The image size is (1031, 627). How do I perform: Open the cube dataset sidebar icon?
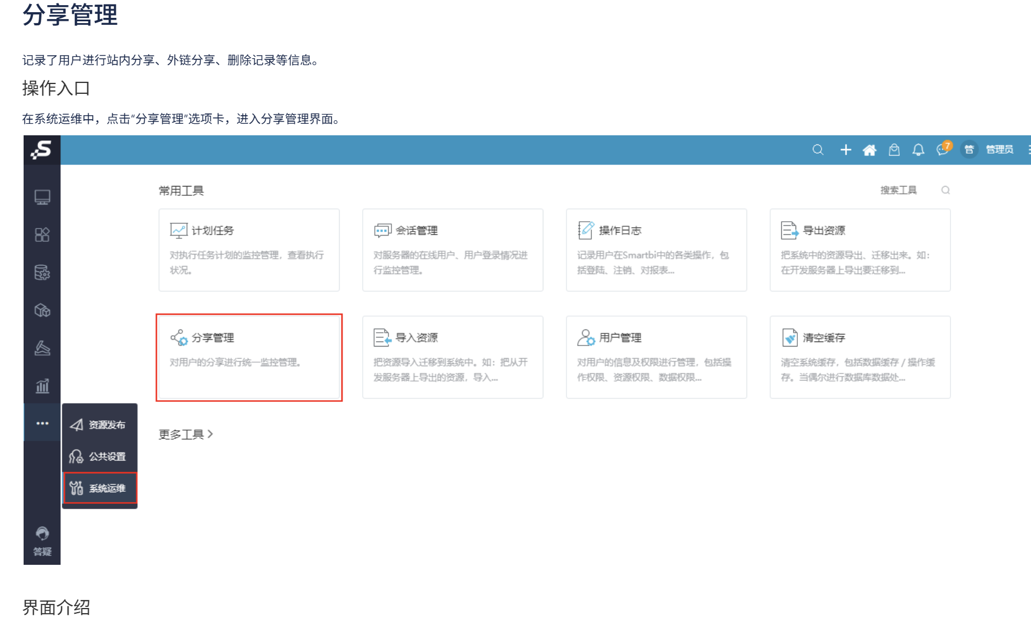(x=42, y=310)
